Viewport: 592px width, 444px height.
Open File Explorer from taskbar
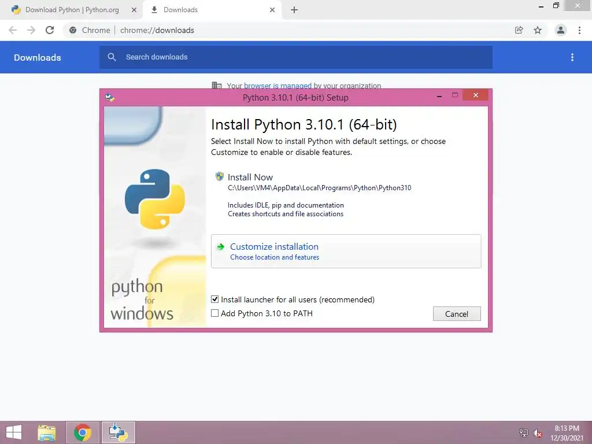pyautogui.click(x=47, y=432)
